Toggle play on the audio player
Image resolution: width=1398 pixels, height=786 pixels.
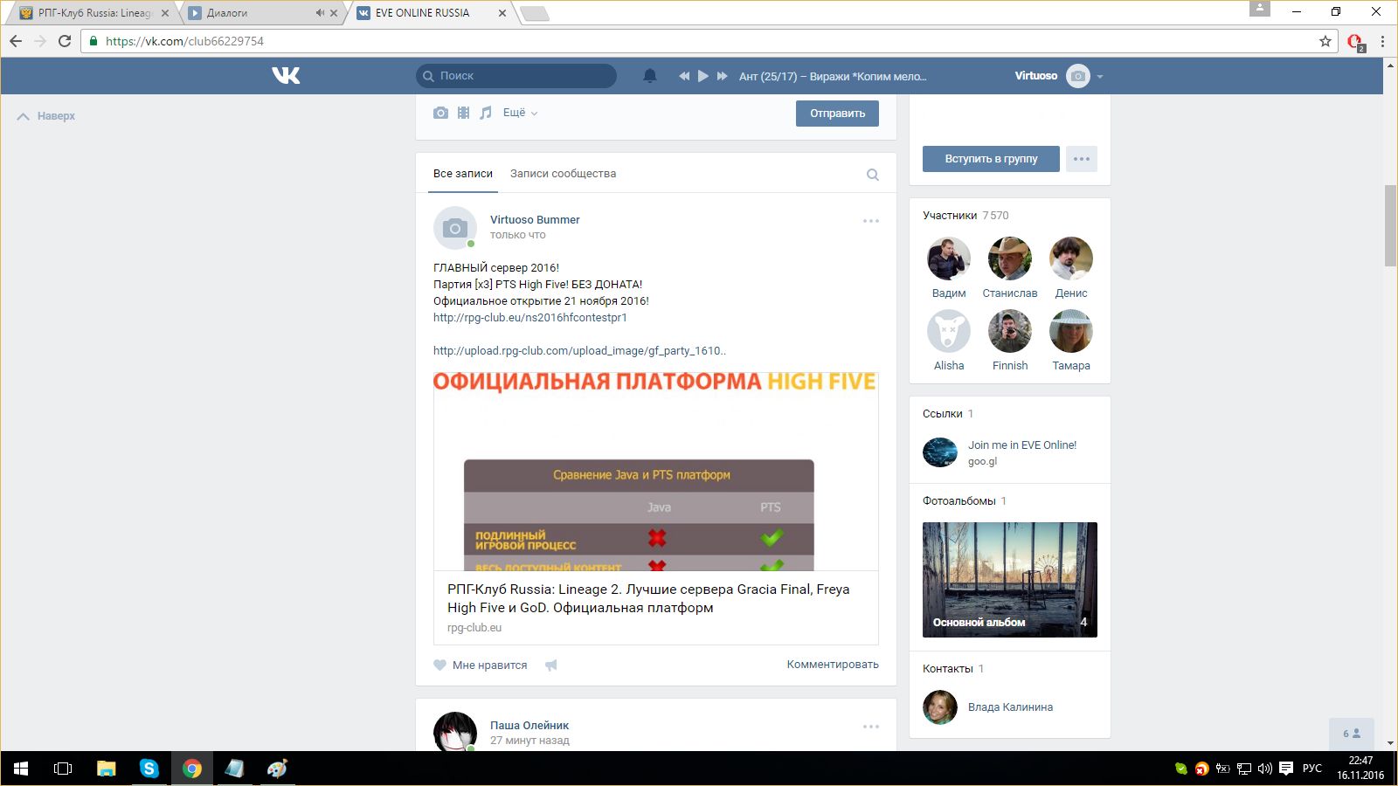coord(702,76)
